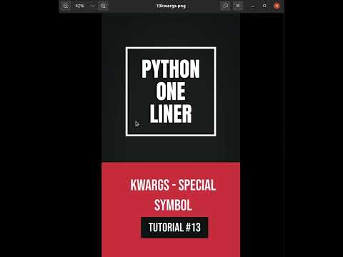This screenshot has height=257, width=343.
Task: Click the 'Python One Liner' image box
Action: point(171,91)
